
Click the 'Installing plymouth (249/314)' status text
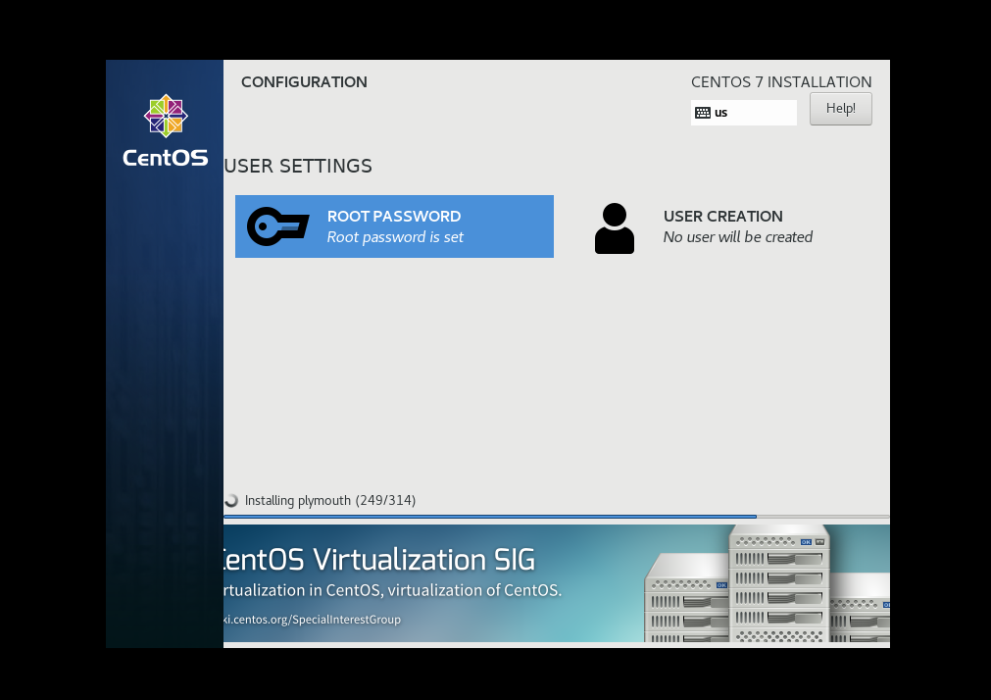tap(330, 500)
